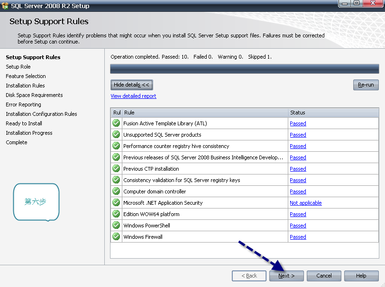Screen dimensions: 385x287
Task: Open the Not applicable status link
Action: (x=306, y=203)
